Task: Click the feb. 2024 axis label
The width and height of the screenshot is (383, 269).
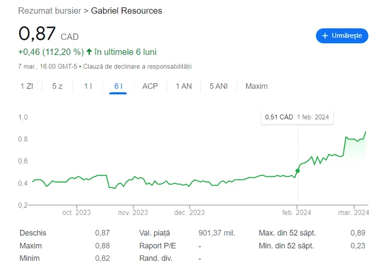Action: 297,213
